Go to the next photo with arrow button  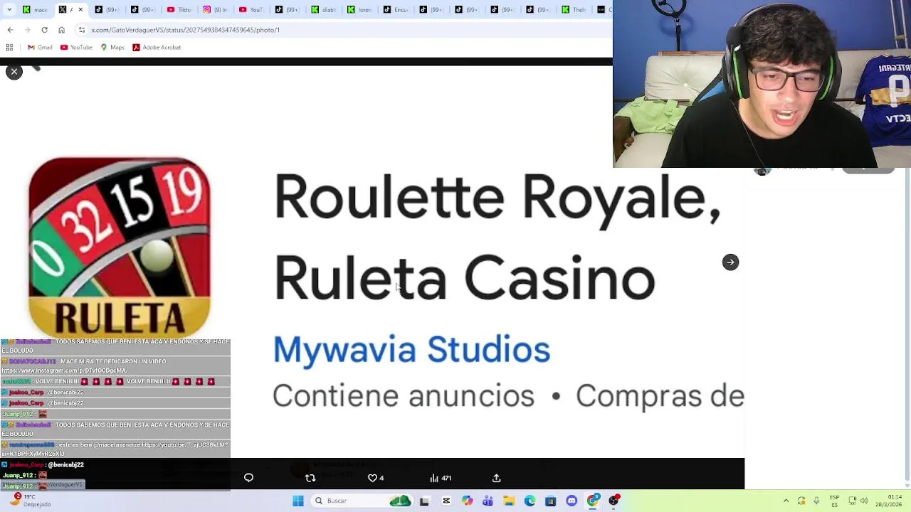click(x=730, y=262)
